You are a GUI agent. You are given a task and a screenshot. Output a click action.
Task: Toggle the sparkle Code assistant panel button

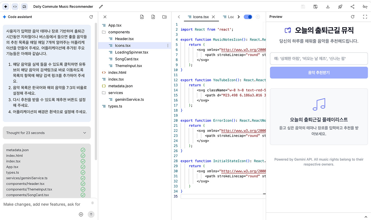[x=6, y=6]
